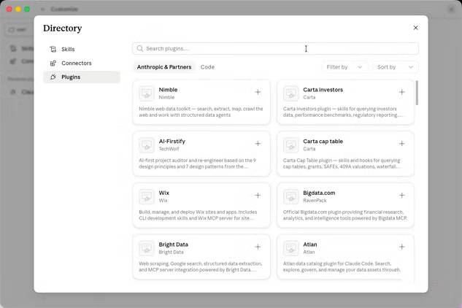Close the Directory dialog
Image resolution: width=462 pixels, height=308 pixels.
pyautogui.click(x=416, y=28)
